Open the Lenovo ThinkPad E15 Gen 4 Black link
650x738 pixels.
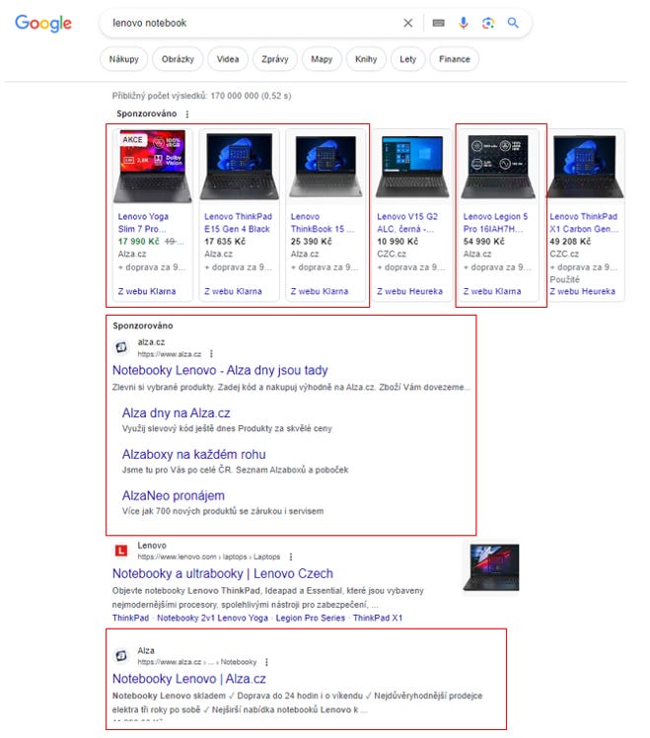(x=238, y=223)
